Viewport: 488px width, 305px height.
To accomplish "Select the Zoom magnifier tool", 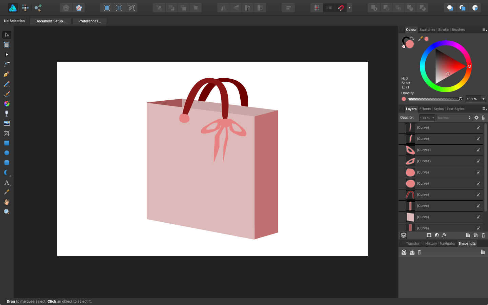I will click(7, 212).
